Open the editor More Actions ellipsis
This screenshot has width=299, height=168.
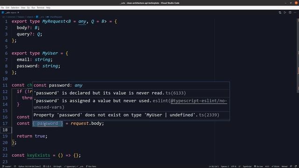pos(295,13)
